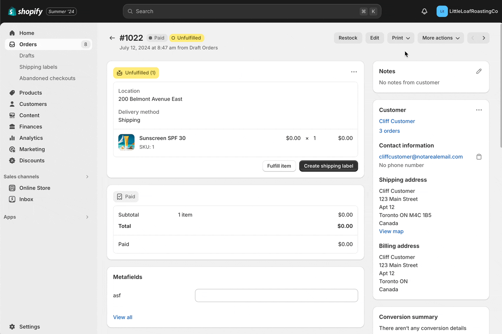Open Abandoned checkouts in sidebar
502x334 pixels.
[47, 78]
